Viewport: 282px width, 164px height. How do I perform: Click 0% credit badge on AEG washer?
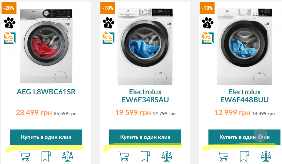[9, 38]
